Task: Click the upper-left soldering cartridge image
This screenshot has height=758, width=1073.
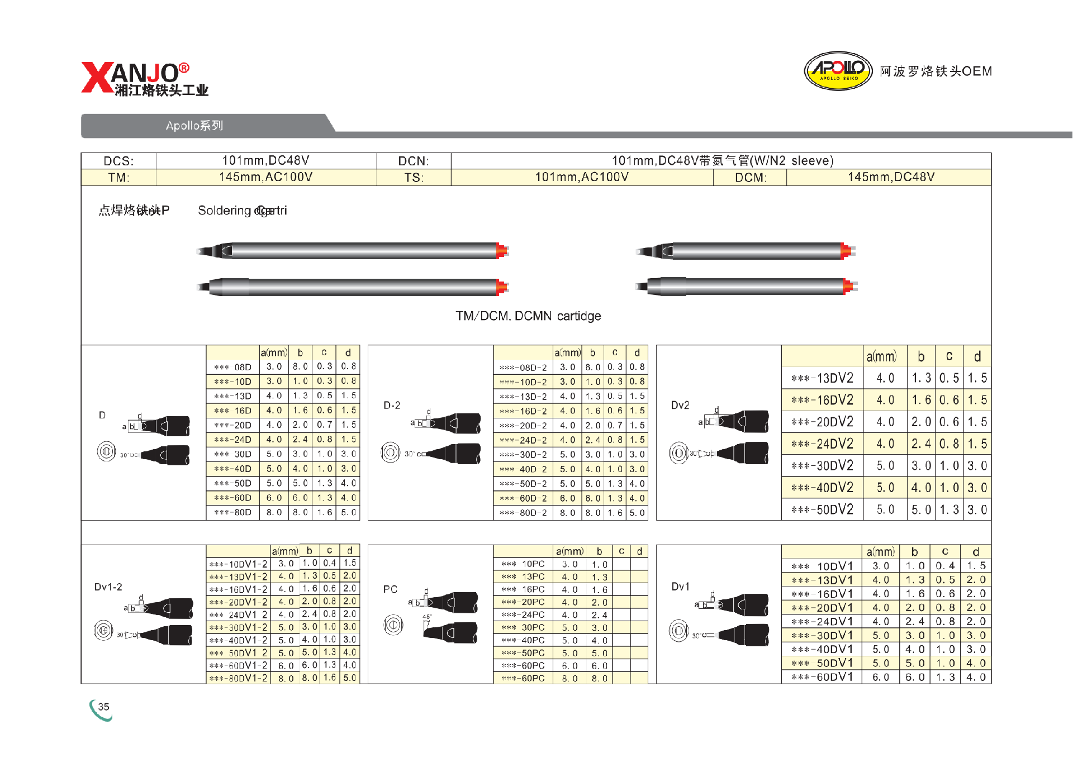Action: [x=353, y=250]
